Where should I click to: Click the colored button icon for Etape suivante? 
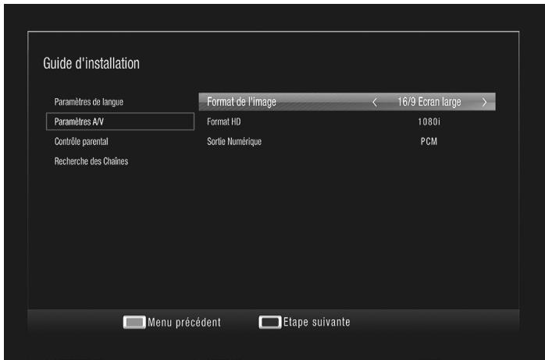270,323
